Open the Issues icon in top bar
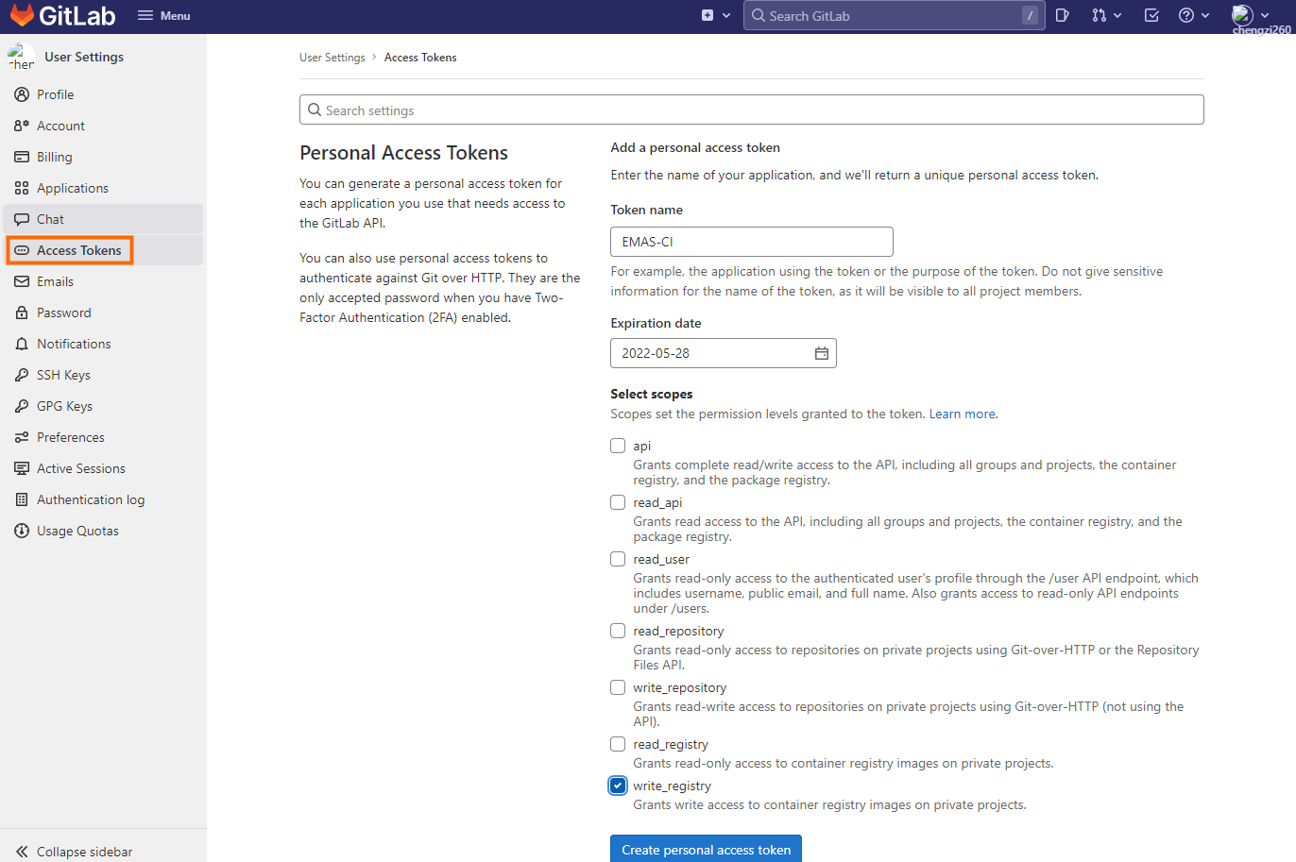 tap(1063, 15)
